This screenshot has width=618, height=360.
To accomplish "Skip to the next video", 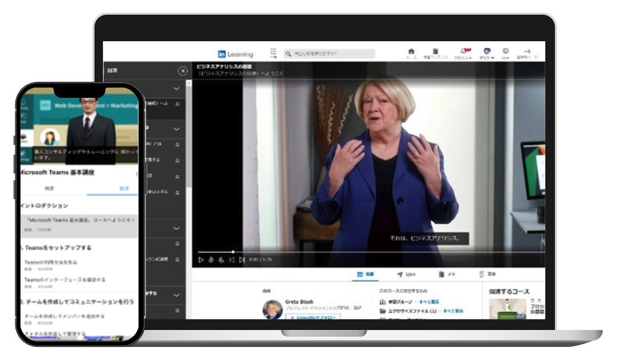I will click(x=242, y=260).
